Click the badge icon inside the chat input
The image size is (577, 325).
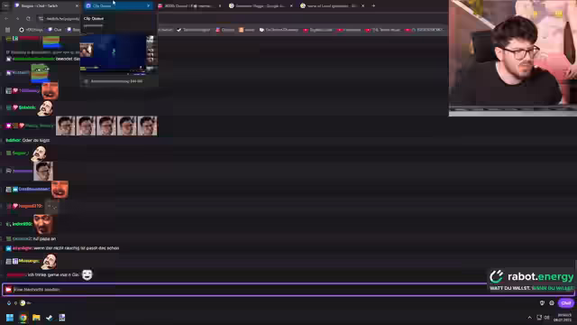click(8, 290)
